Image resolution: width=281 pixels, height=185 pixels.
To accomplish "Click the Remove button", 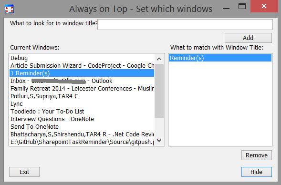I will (257, 155).
